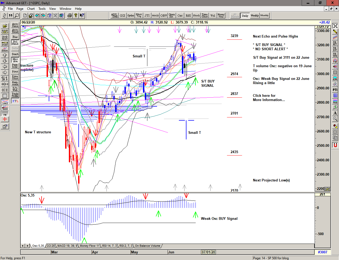Open the Gann lines tool

click(x=5, y=108)
